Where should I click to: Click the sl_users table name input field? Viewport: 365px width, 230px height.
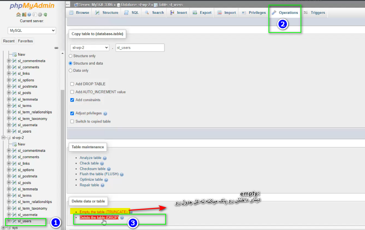140,48
